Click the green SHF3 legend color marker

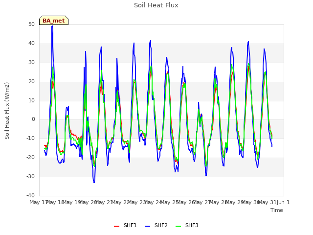click(178, 226)
